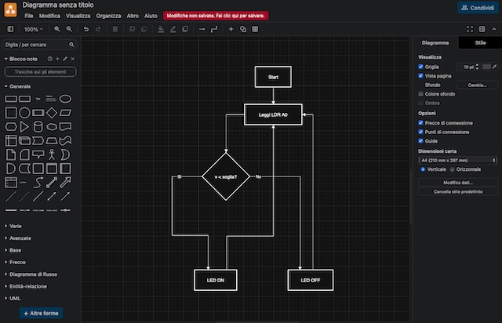Click the zoom in magnifier icon
The height and width of the screenshot is (323, 502).
pos(57,29)
